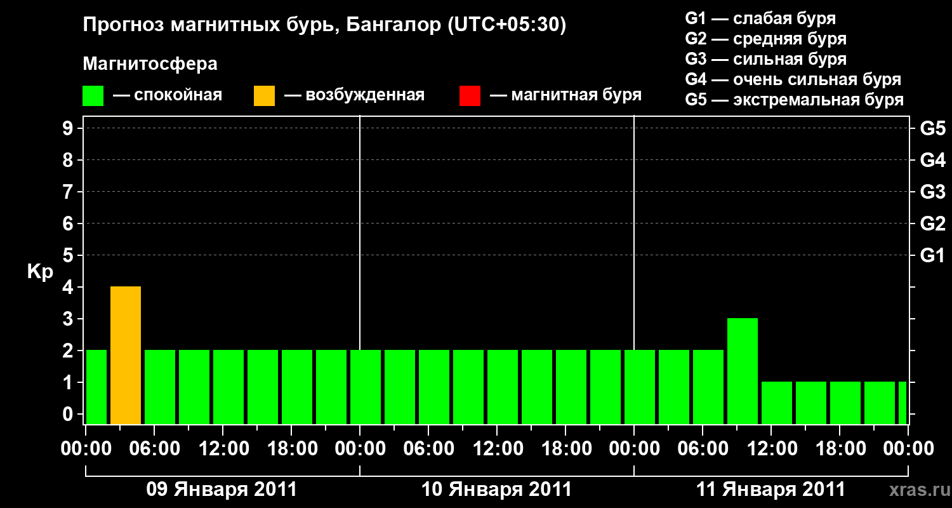Click the standalone G3 label beside the chart
The height and width of the screenshot is (508, 952).
pyautogui.click(x=933, y=192)
